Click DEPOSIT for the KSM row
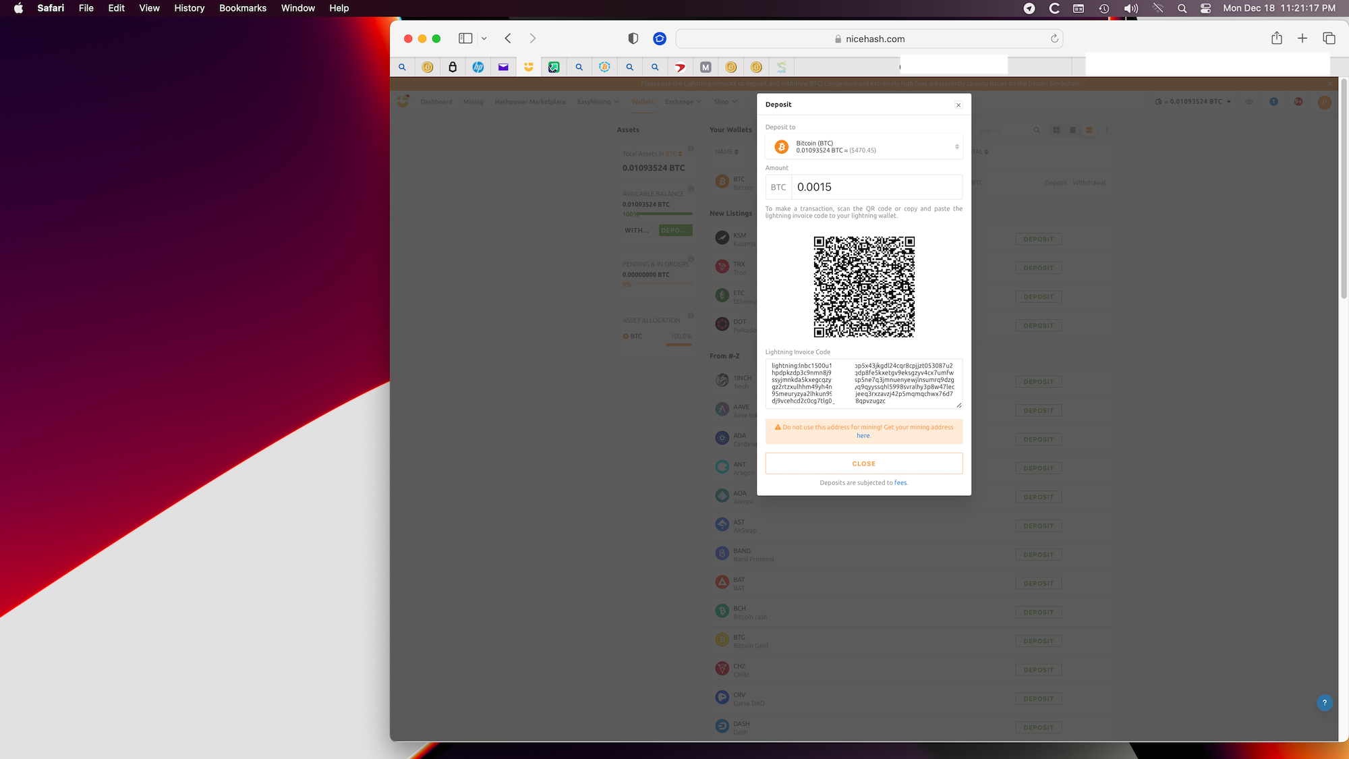This screenshot has height=759, width=1349. 1038,240
